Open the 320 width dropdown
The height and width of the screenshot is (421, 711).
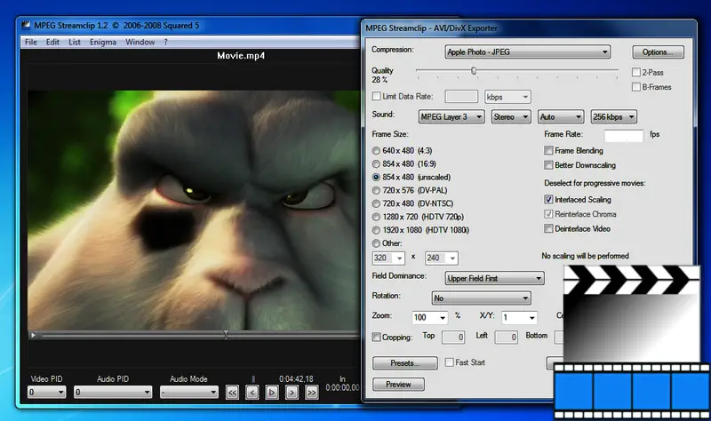(388, 258)
